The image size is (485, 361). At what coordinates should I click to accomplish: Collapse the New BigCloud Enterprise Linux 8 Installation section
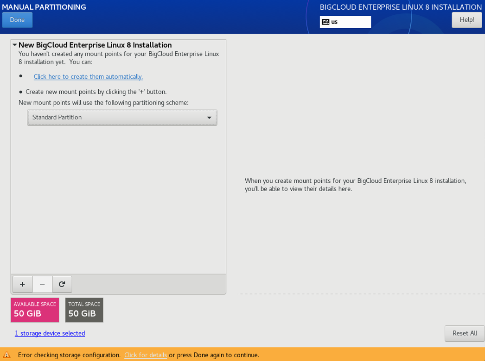coord(14,45)
